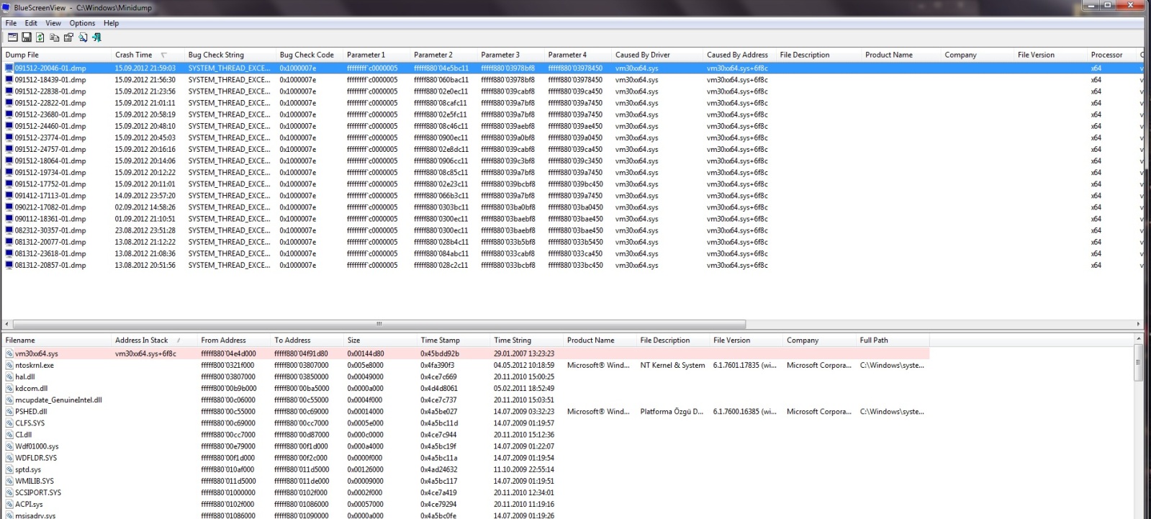This screenshot has width=1151, height=519.
Task: Click the file icon beside kdcom.dll
Action: click(9, 388)
